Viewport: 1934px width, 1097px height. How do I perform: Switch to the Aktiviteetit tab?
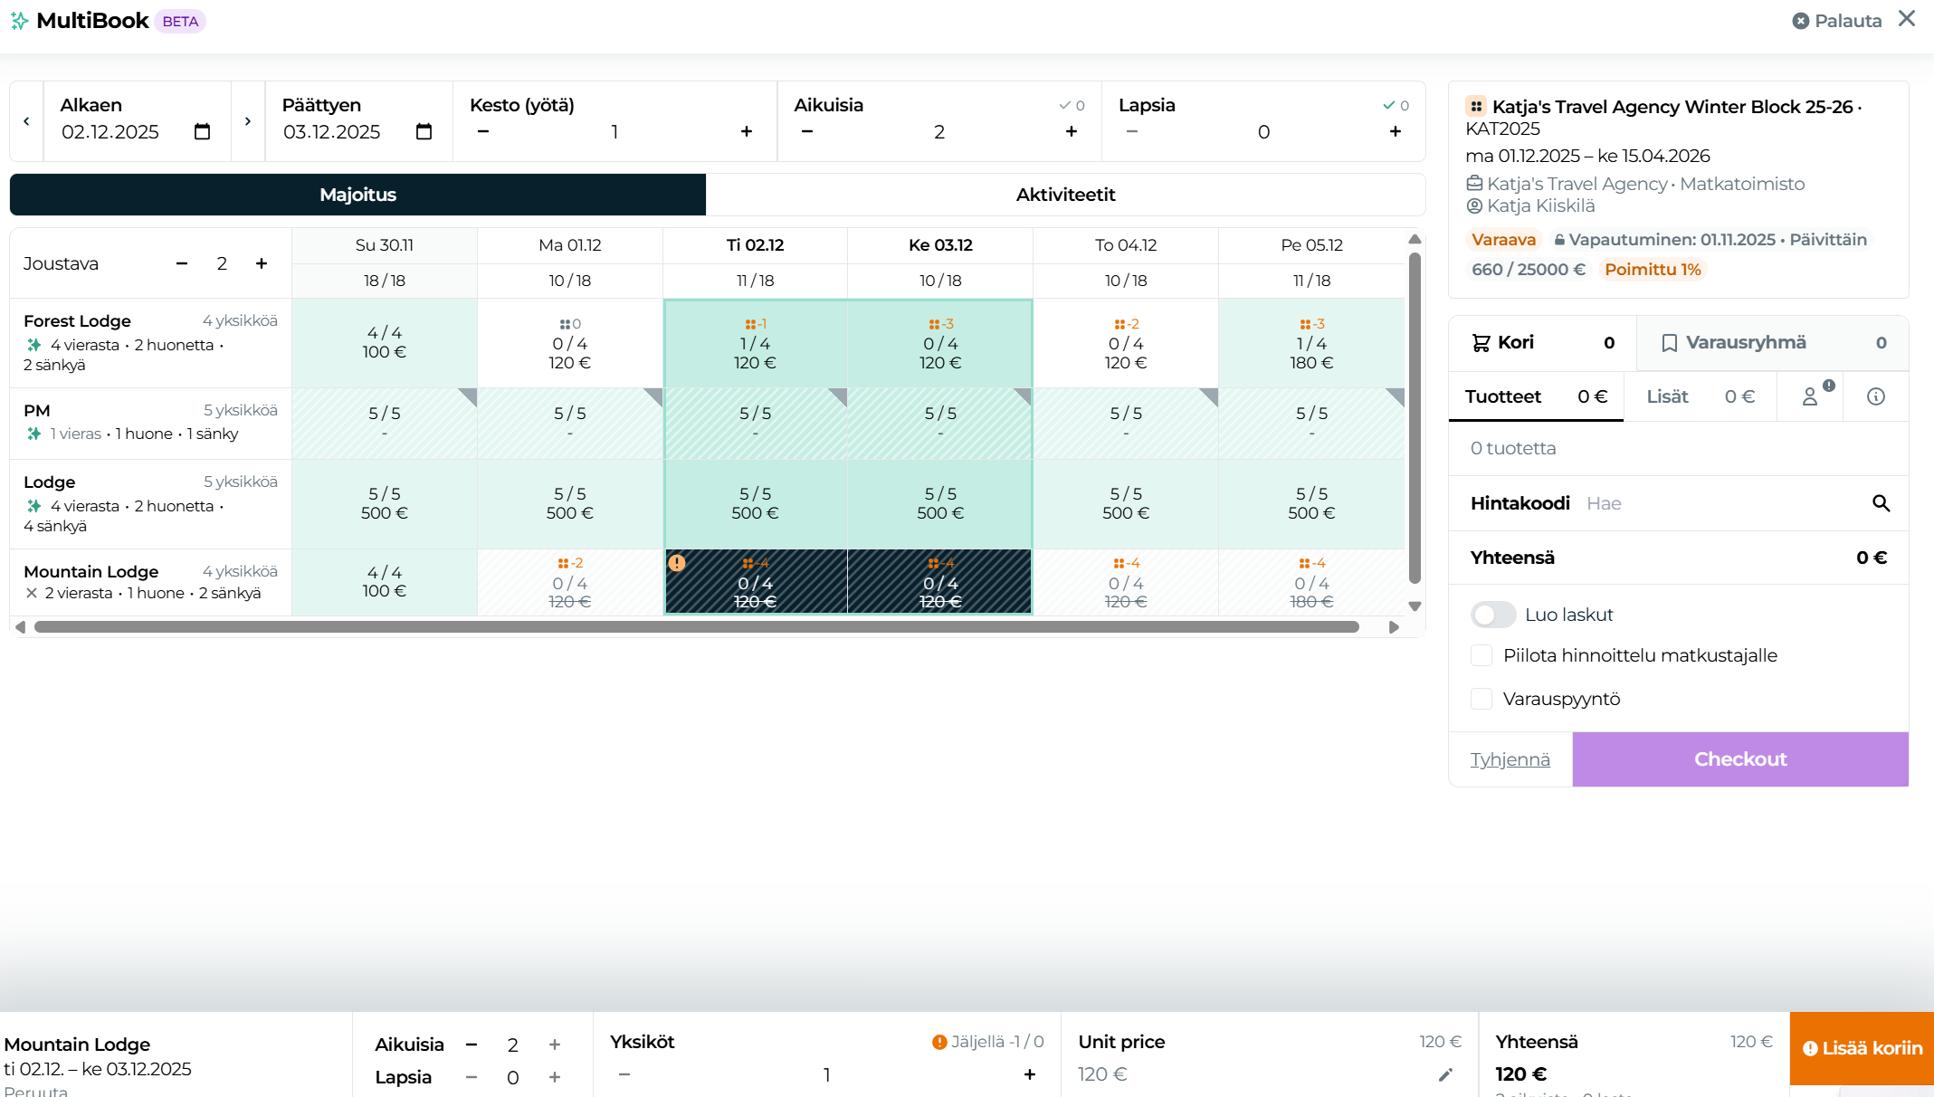pos(1065,195)
